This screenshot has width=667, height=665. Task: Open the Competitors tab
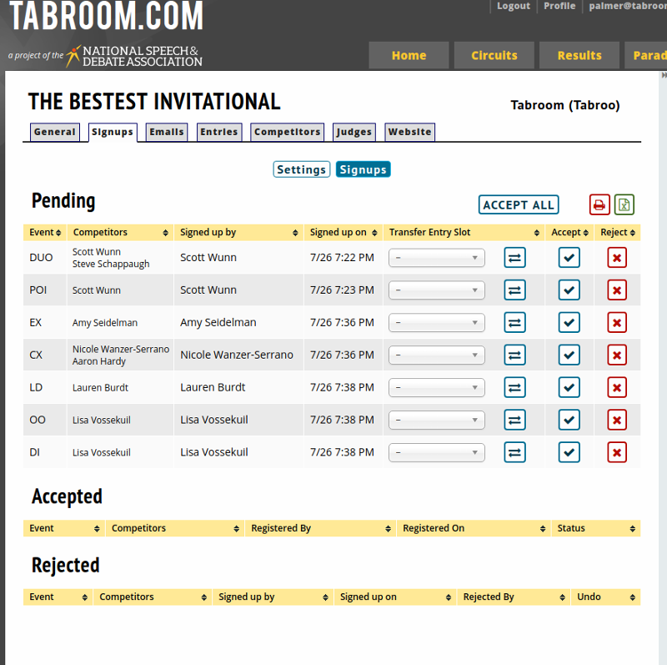click(287, 132)
